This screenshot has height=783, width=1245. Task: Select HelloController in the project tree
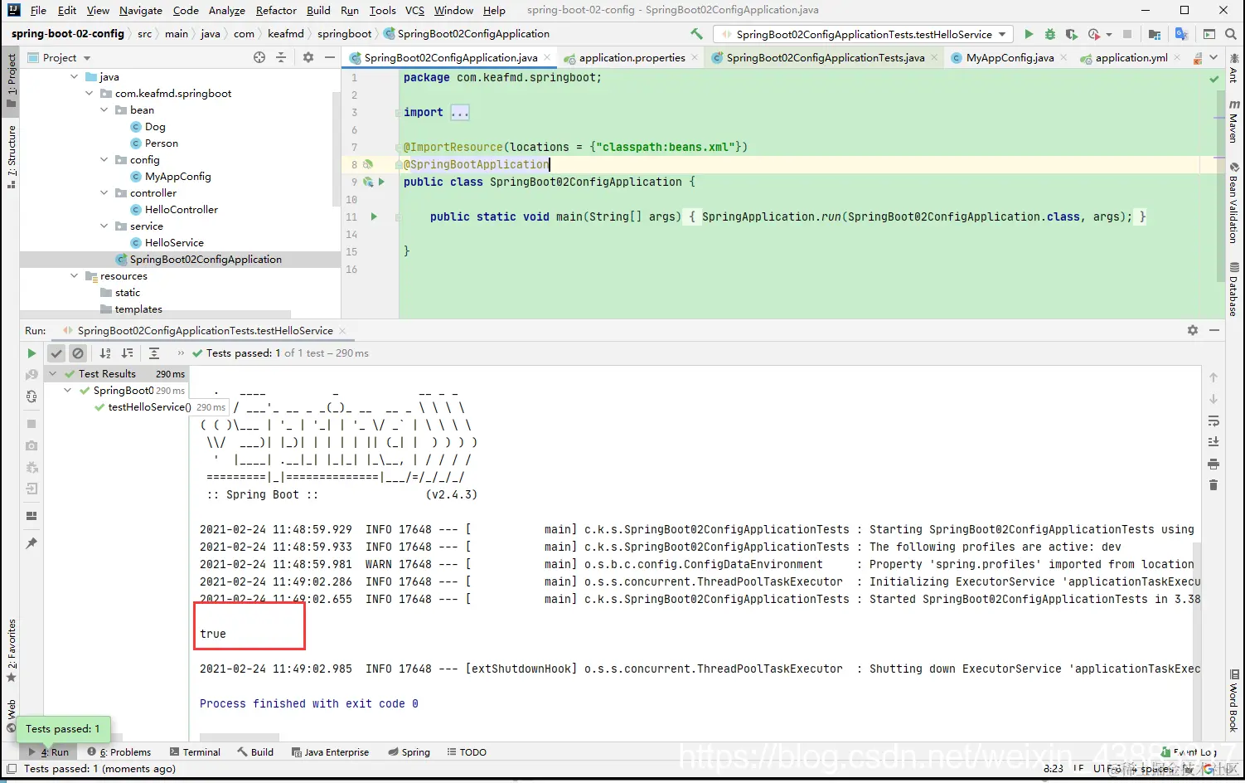pos(181,210)
